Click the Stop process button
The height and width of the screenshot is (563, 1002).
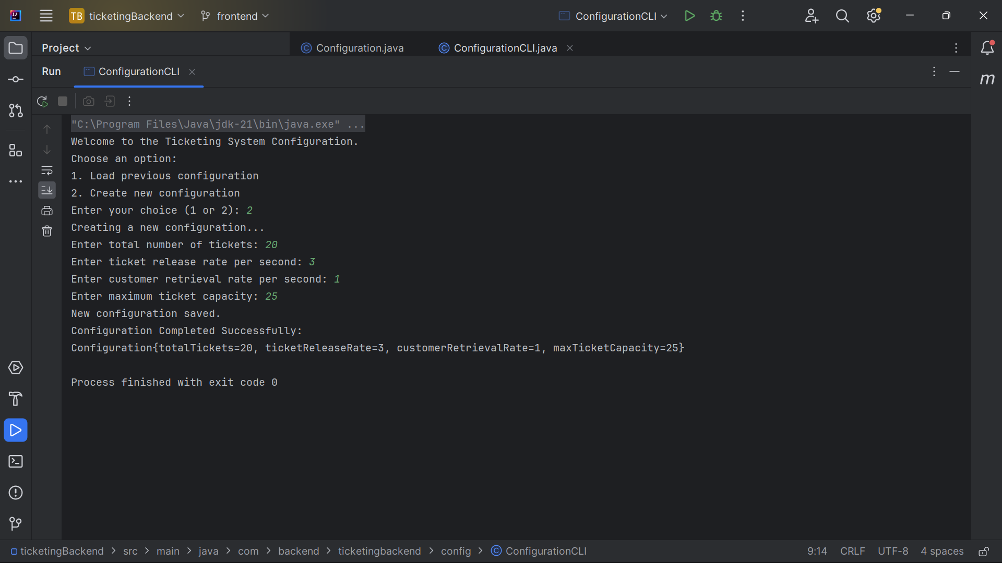63,101
